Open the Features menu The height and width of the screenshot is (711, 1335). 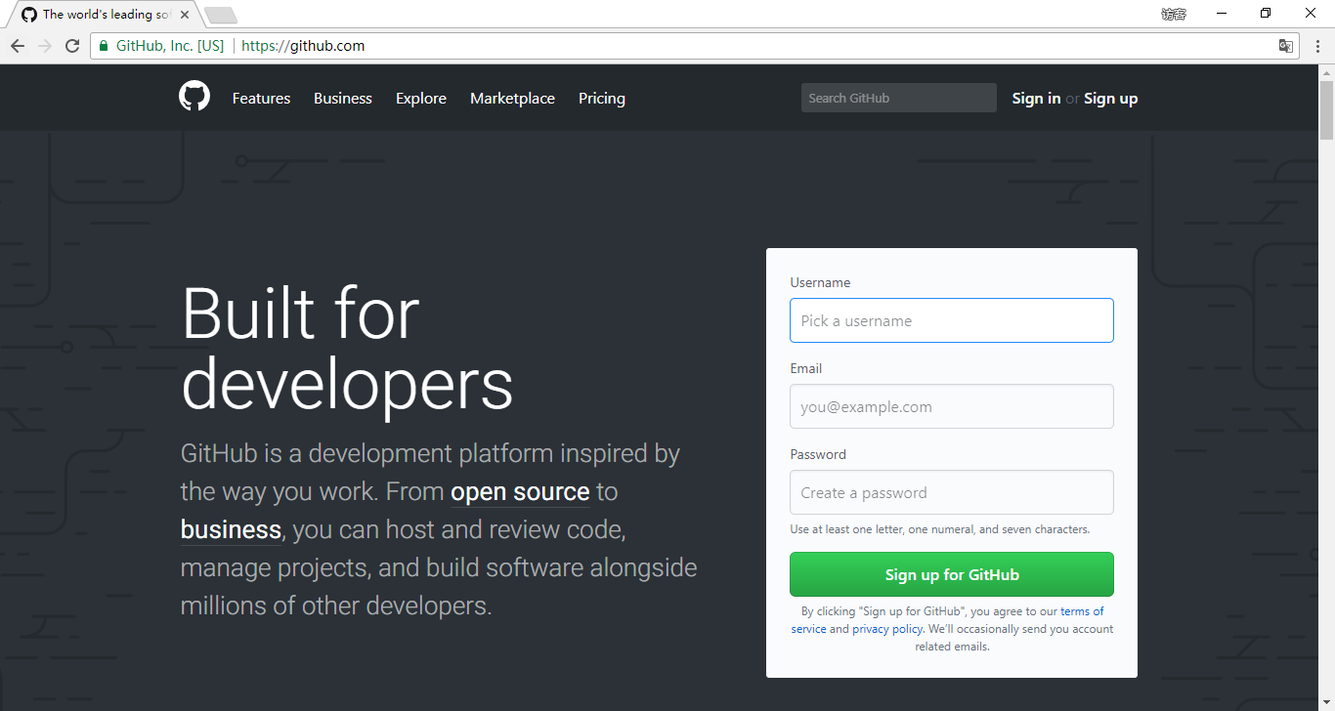[261, 98]
